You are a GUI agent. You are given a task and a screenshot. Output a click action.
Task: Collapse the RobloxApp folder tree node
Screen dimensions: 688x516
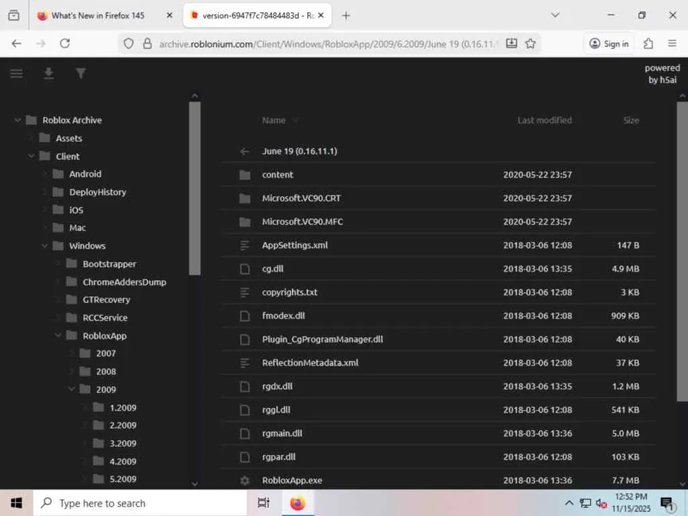click(58, 336)
